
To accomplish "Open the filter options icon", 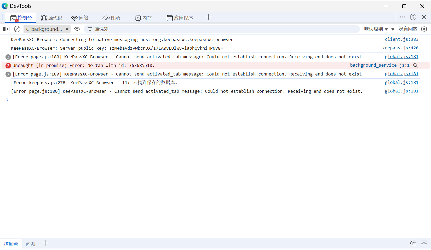I will pyautogui.click(x=90, y=29).
